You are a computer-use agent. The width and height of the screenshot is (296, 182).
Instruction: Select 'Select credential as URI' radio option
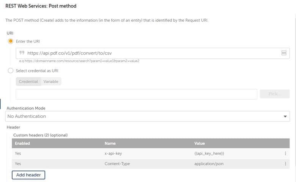11,71
